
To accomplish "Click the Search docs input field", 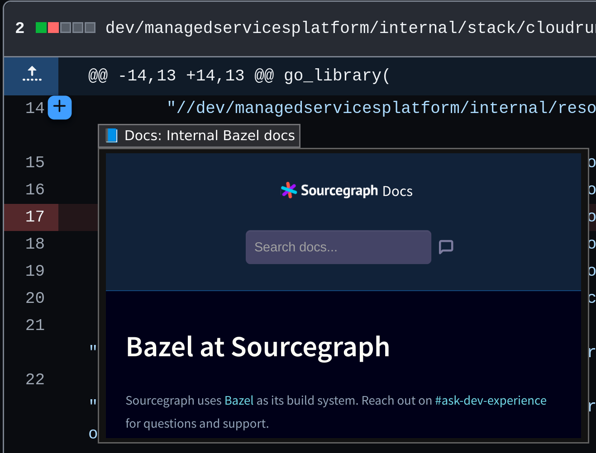I will pyautogui.click(x=338, y=247).
